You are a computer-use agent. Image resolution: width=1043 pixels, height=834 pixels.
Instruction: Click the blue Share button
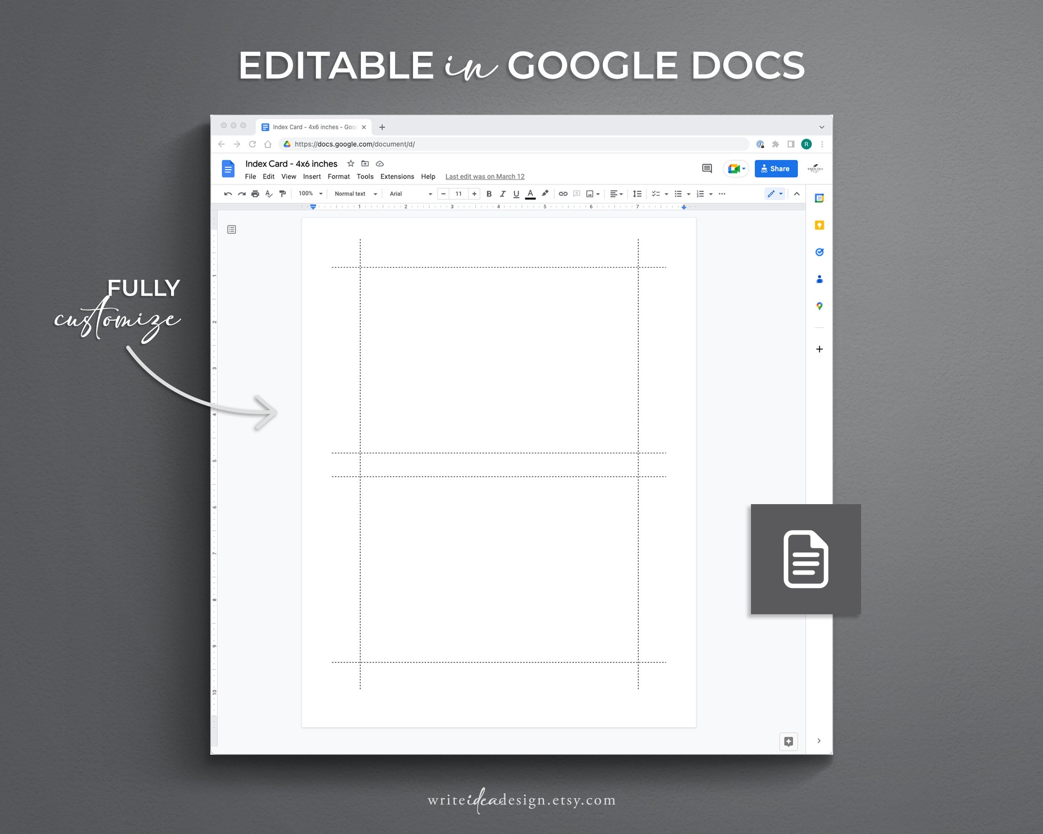[x=776, y=169]
